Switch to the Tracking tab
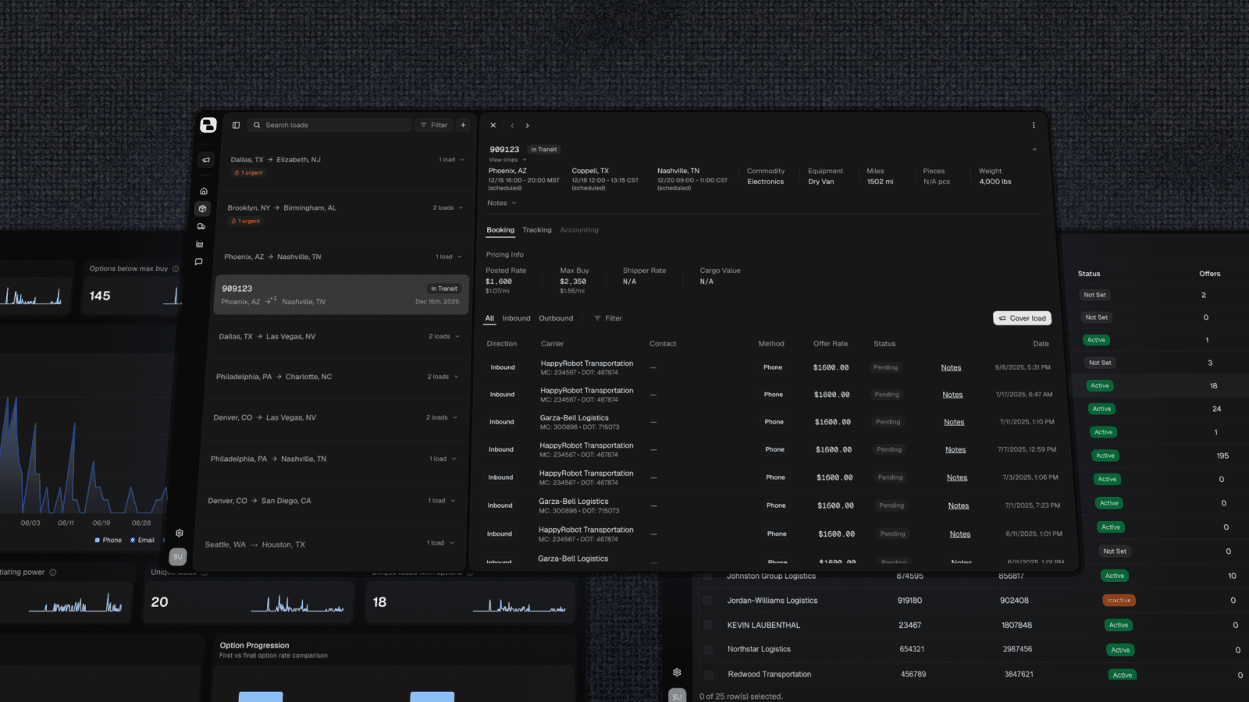Image resolution: width=1249 pixels, height=702 pixels. point(537,230)
